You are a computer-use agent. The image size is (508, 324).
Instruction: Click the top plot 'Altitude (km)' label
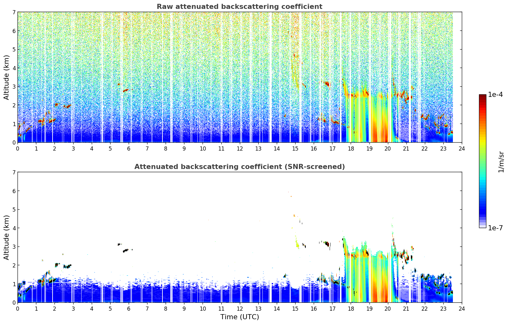(x=7, y=77)
